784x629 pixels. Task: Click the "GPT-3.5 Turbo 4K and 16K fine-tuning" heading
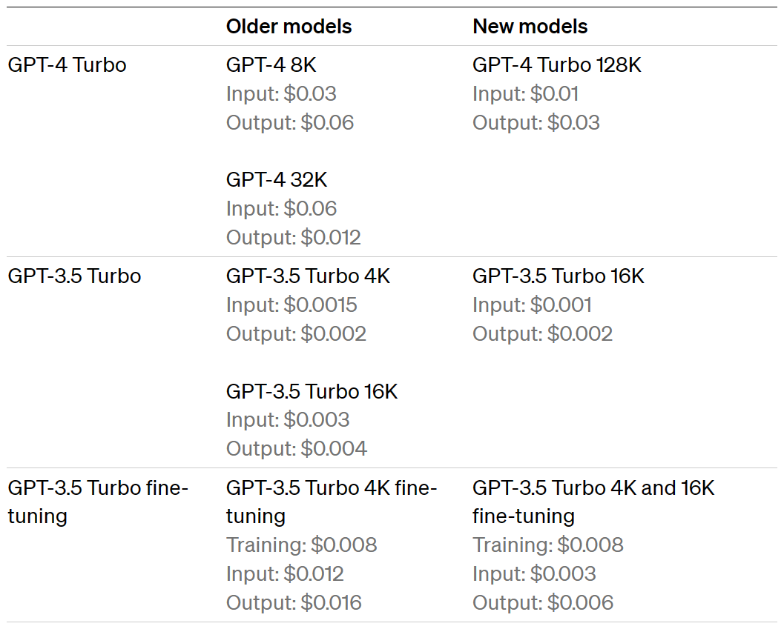[593, 502]
